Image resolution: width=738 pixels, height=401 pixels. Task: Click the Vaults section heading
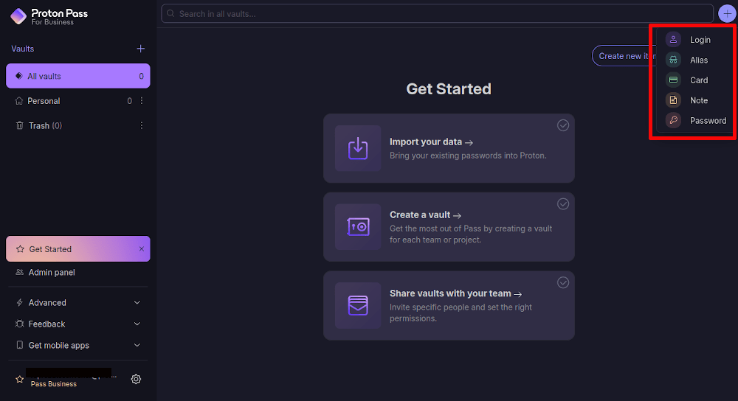pos(23,49)
